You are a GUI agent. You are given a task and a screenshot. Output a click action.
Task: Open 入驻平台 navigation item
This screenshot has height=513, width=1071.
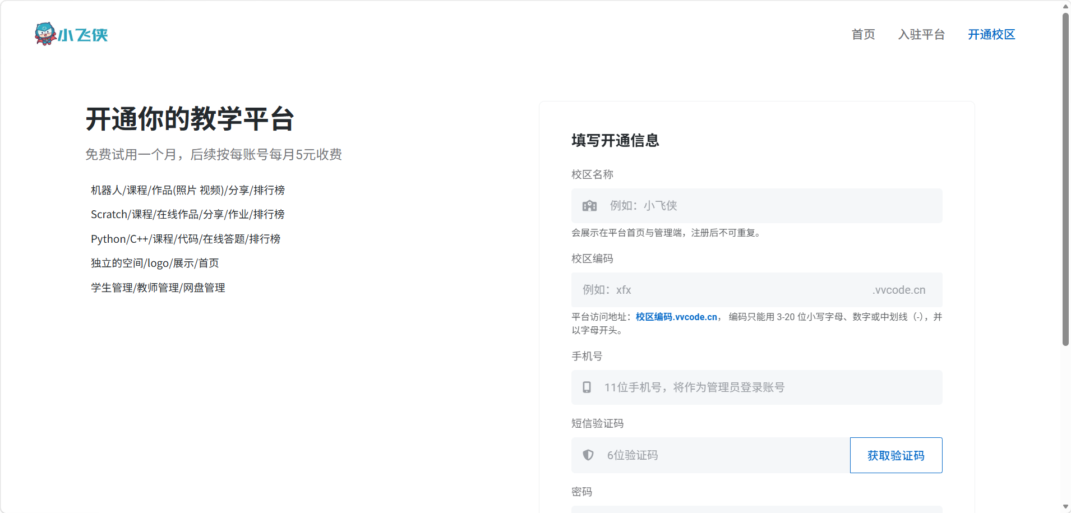tap(921, 35)
